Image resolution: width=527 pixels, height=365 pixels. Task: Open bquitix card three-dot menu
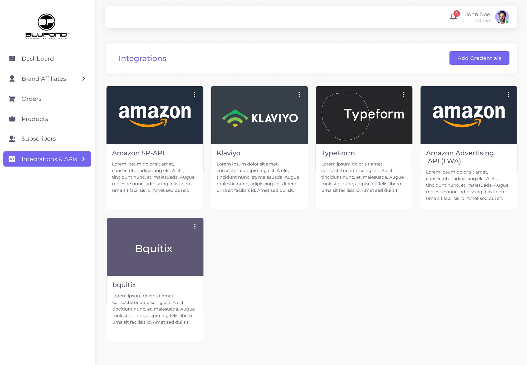(x=195, y=226)
